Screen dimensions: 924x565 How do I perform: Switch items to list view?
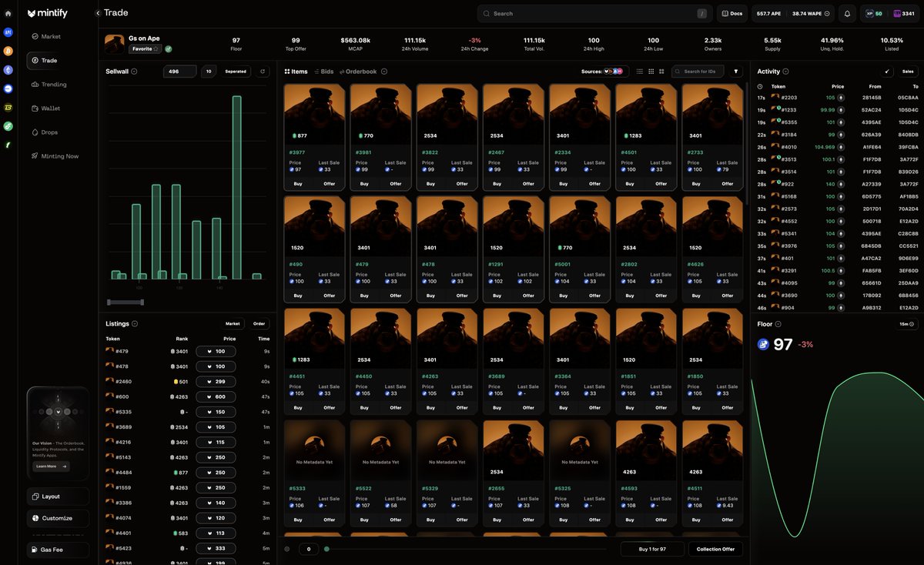[639, 72]
